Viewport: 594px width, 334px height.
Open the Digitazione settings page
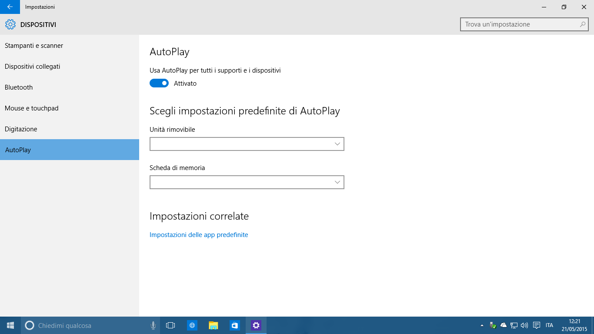[70, 129]
